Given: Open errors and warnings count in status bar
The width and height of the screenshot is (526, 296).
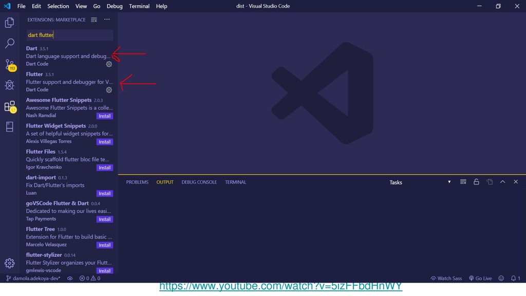Looking at the screenshot, I should pos(89,278).
